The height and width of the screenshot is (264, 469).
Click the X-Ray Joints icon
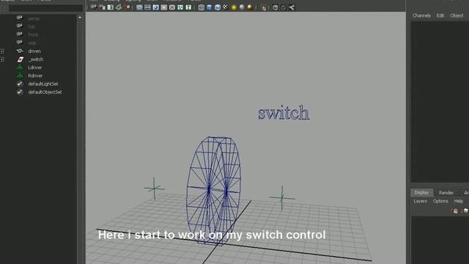click(x=292, y=7)
